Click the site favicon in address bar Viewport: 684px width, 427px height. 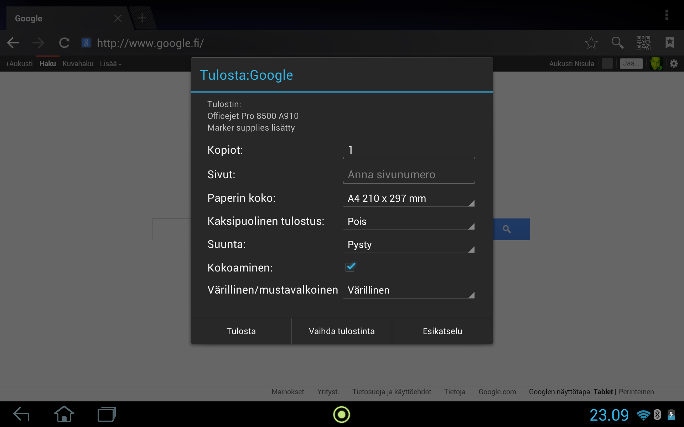pos(86,43)
